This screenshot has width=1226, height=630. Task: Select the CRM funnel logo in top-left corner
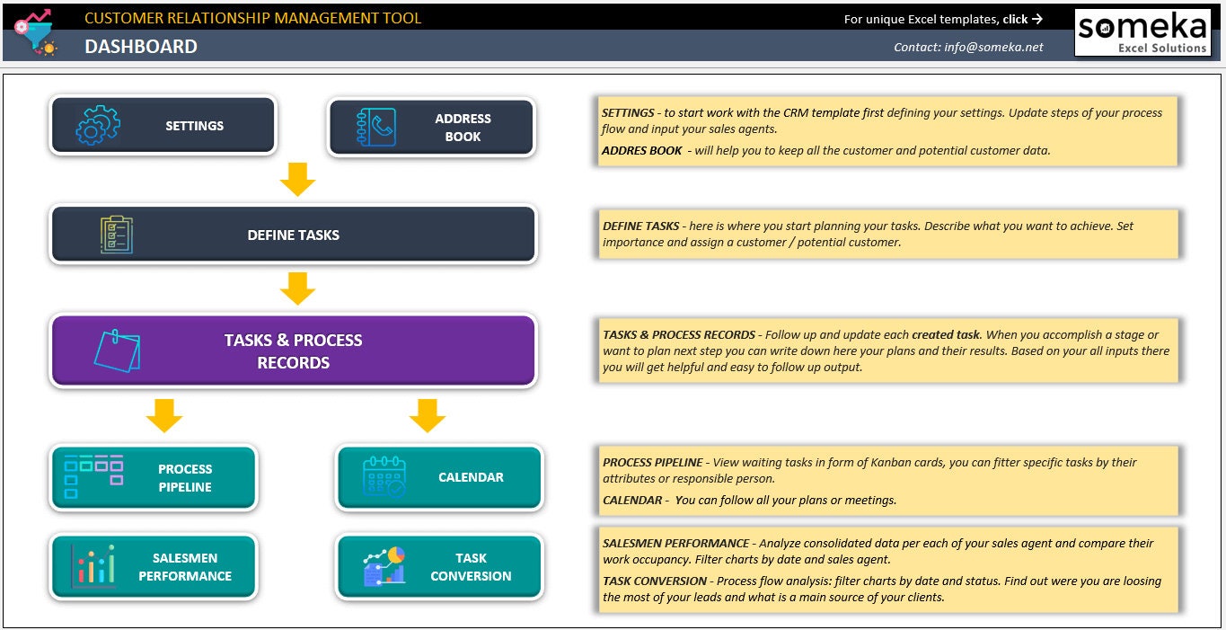tap(32, 31)
